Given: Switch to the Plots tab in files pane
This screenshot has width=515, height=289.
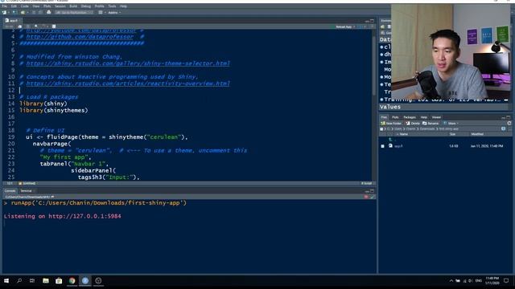Looking at the screenshot, I should click(x=395, y=117).
